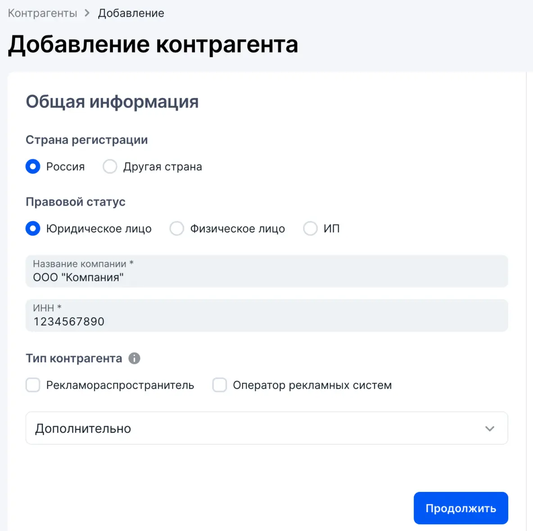533x531 pixels.
Task: Switch legal status to Физическое лицо
Action: pos(177,229)
